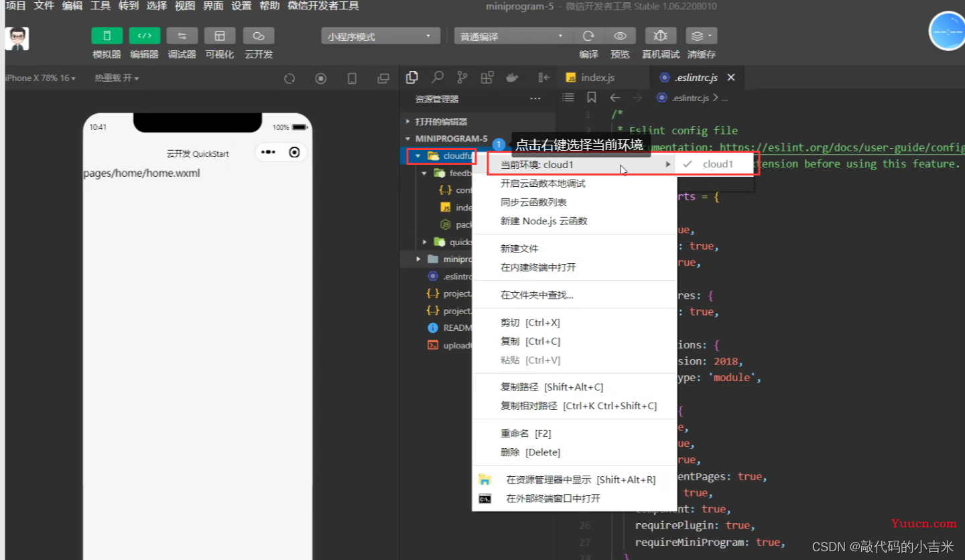Select the checked cloud1 environment option
The width and height of the screenshot is (965, 560).
click(716, 164)
